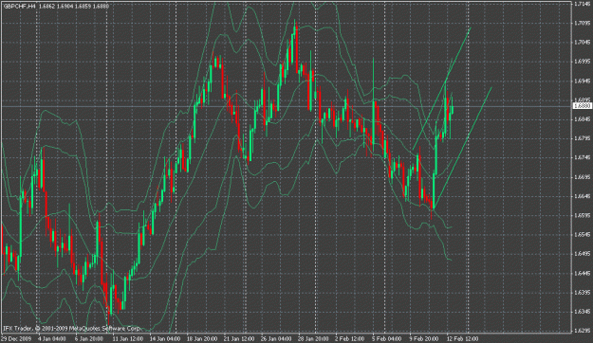Click the 12 Feb 12:00 time label
Image resolution: width=593 pixels, height=343 pixels.
click(462, 338)
